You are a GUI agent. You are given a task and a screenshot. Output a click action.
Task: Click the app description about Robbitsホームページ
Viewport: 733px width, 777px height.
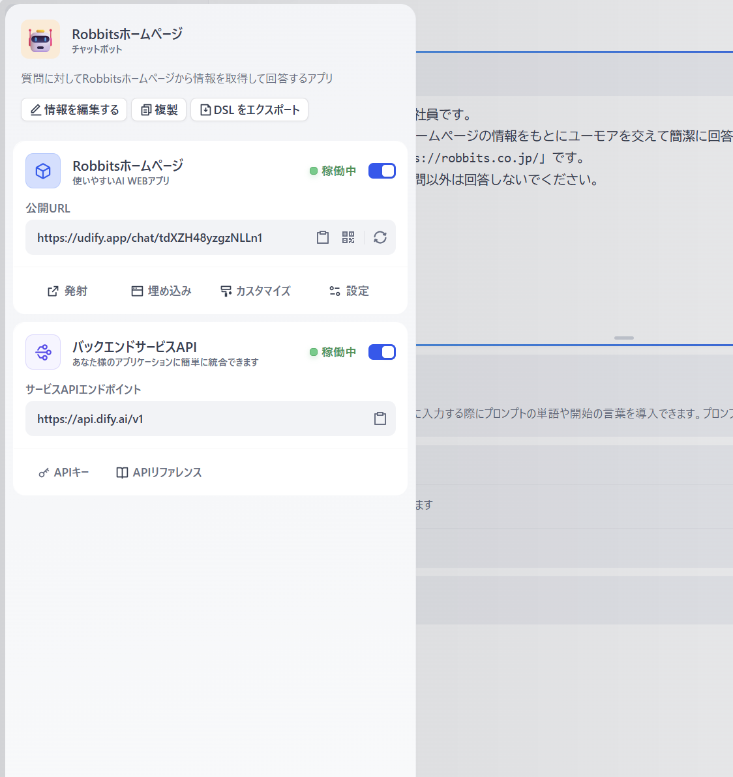point(177,78)
